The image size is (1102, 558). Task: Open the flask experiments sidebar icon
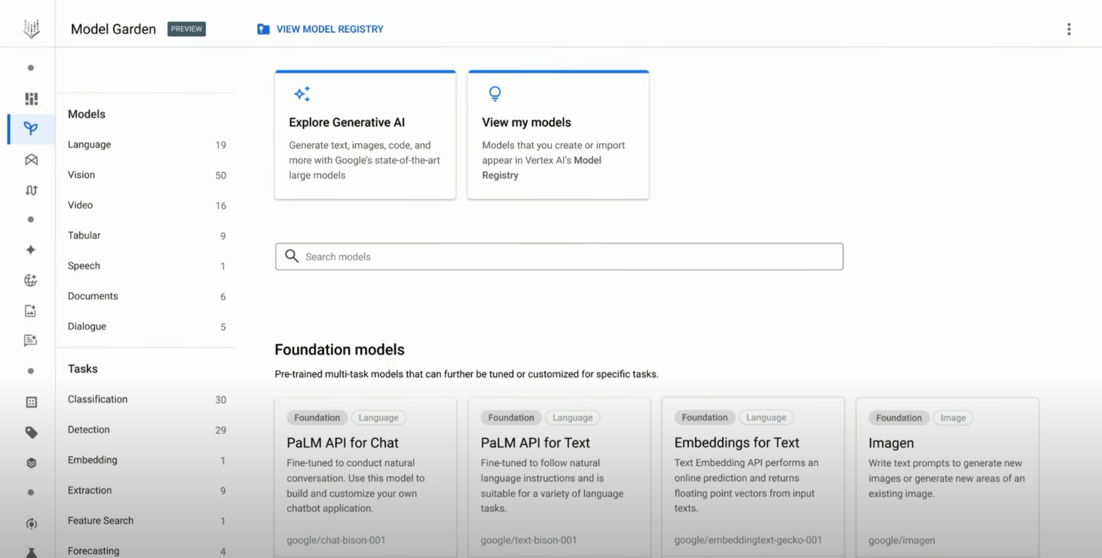[x=31, y=553]
